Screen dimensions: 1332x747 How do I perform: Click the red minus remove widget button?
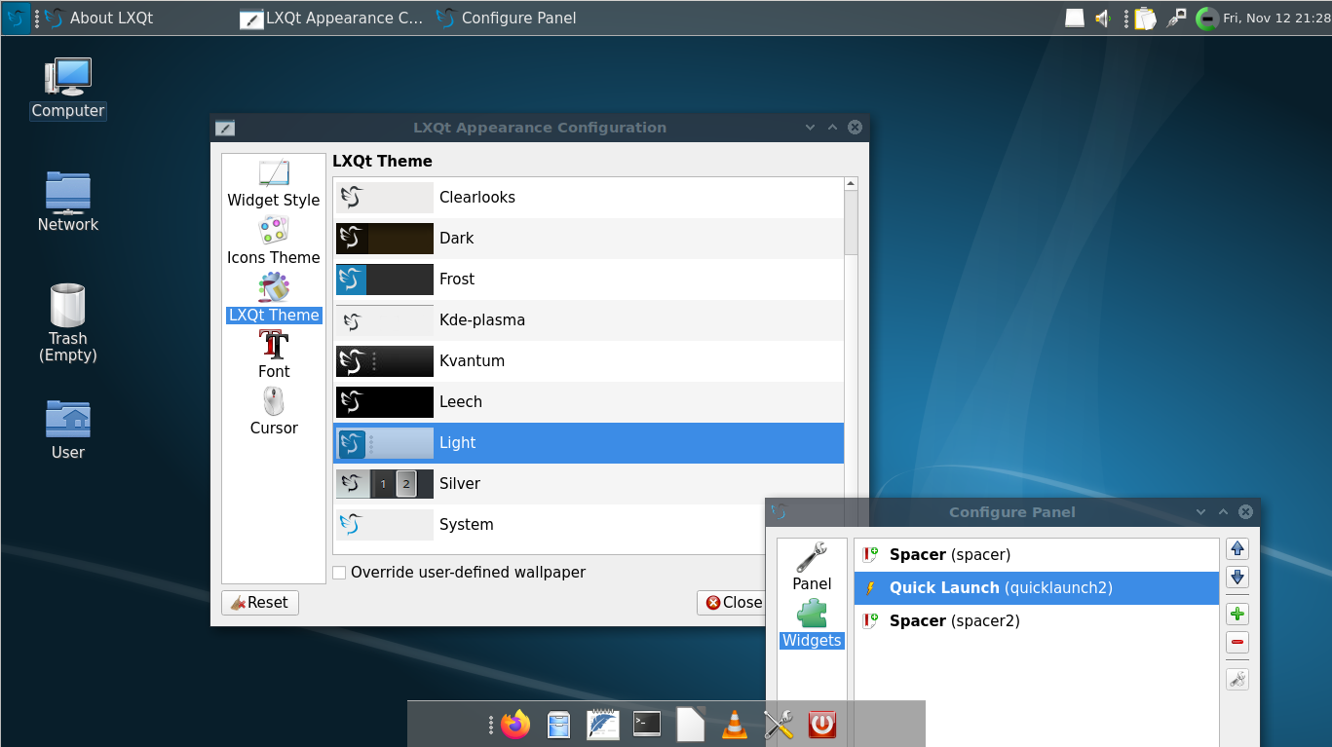[1237, 643]
